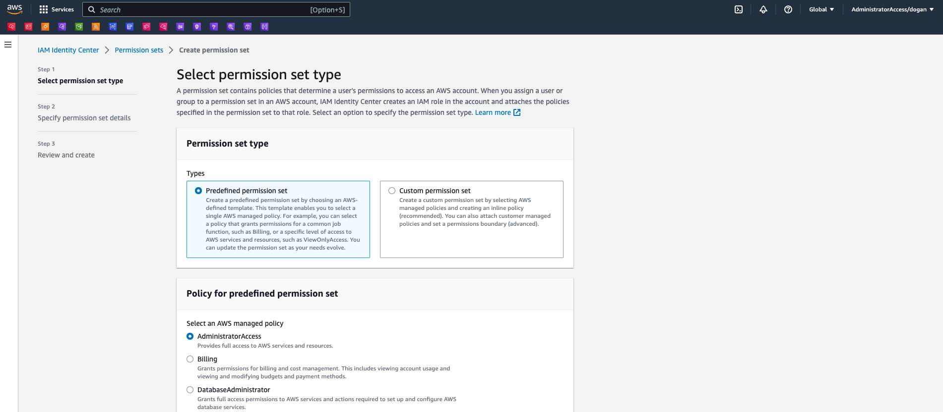
Task: Open the pink cloud-with-lock favorite icon
Action: pyautogui.click(x=146, y=27)
